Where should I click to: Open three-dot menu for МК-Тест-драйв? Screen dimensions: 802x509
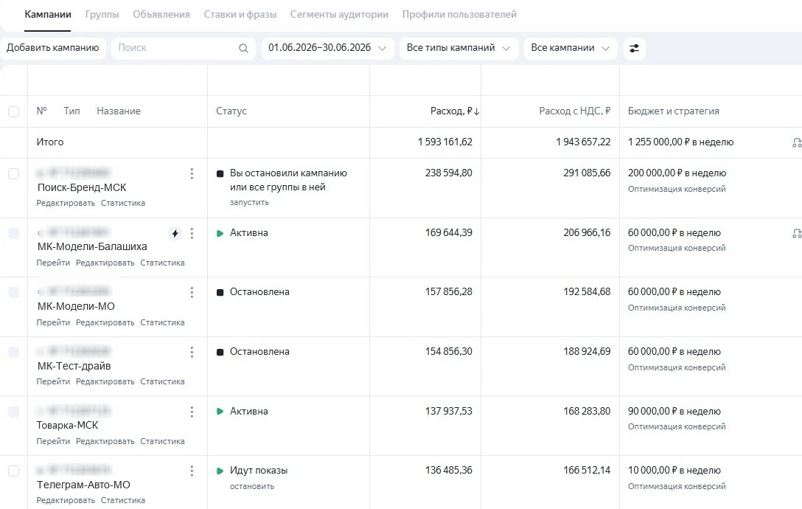click(x=192, y=353)
